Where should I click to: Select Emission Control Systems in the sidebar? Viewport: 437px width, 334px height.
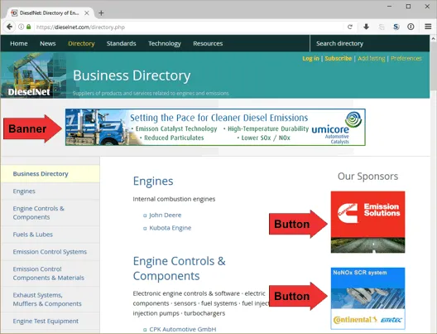[50, 252]
